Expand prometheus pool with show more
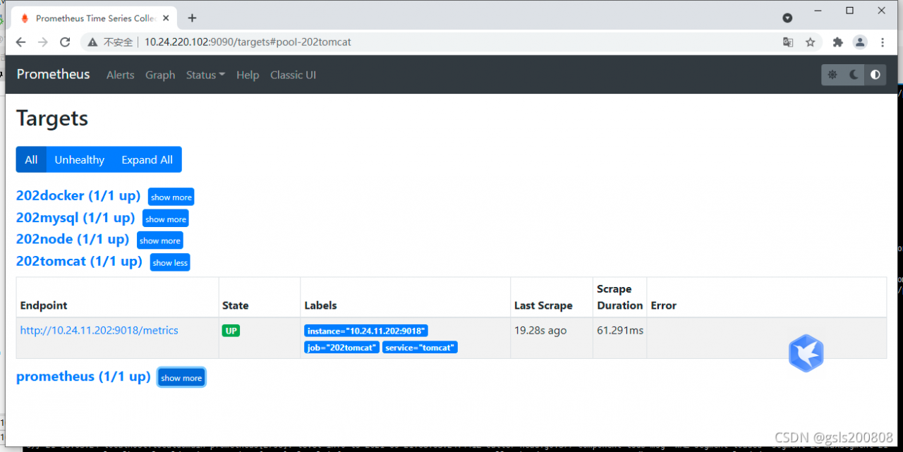 click(181, 378)
